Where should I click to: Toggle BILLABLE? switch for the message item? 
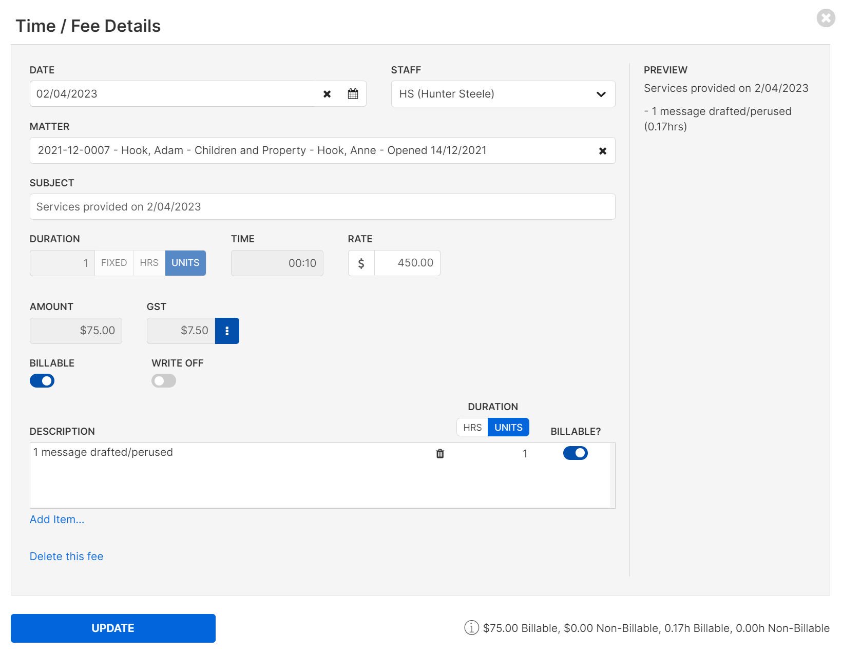pos(576,453)
